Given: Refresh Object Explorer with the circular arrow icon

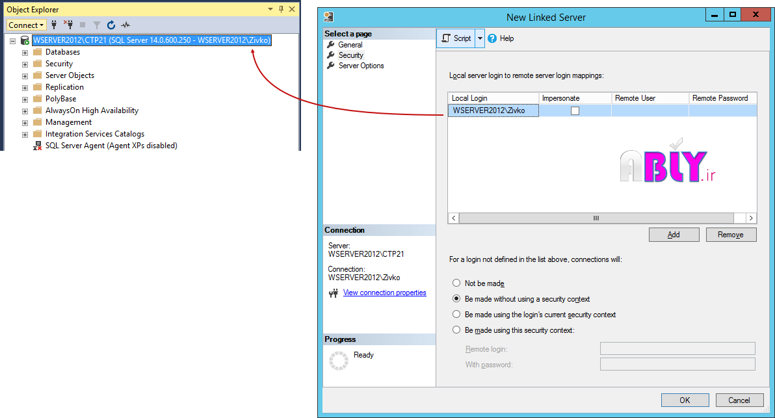Looking at the screenshot, I should pyautogui.click(x=111, y=25).
